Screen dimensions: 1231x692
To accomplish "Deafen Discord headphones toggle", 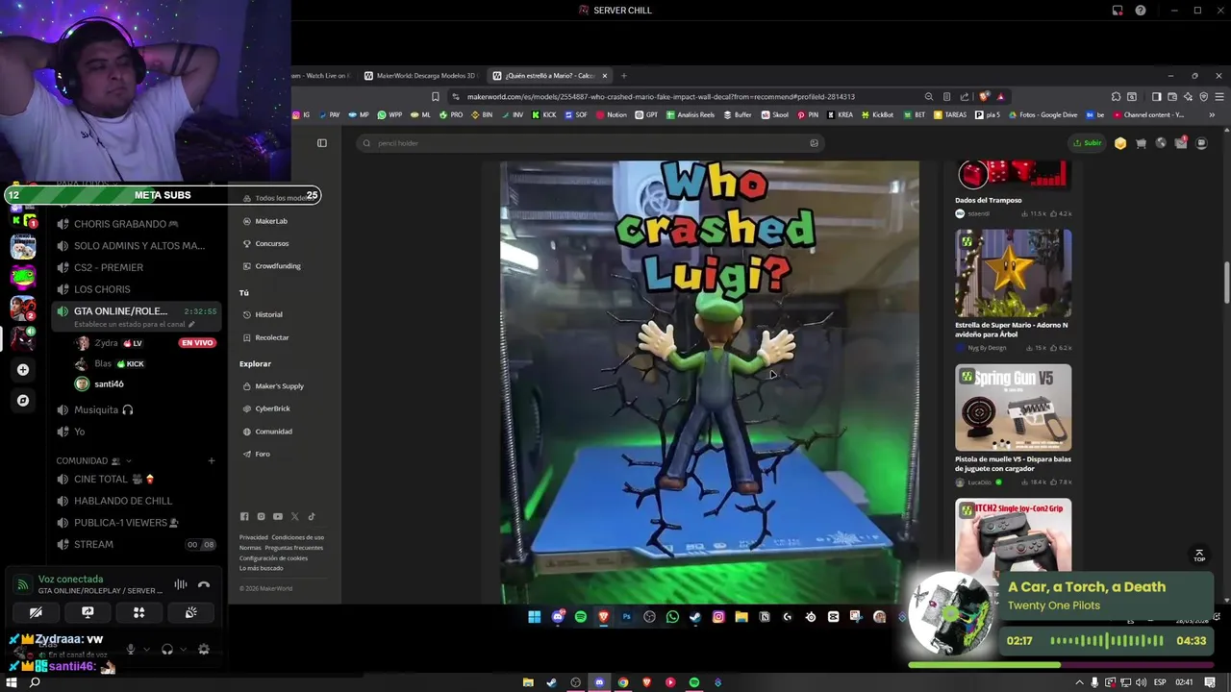I will (167, 650).
